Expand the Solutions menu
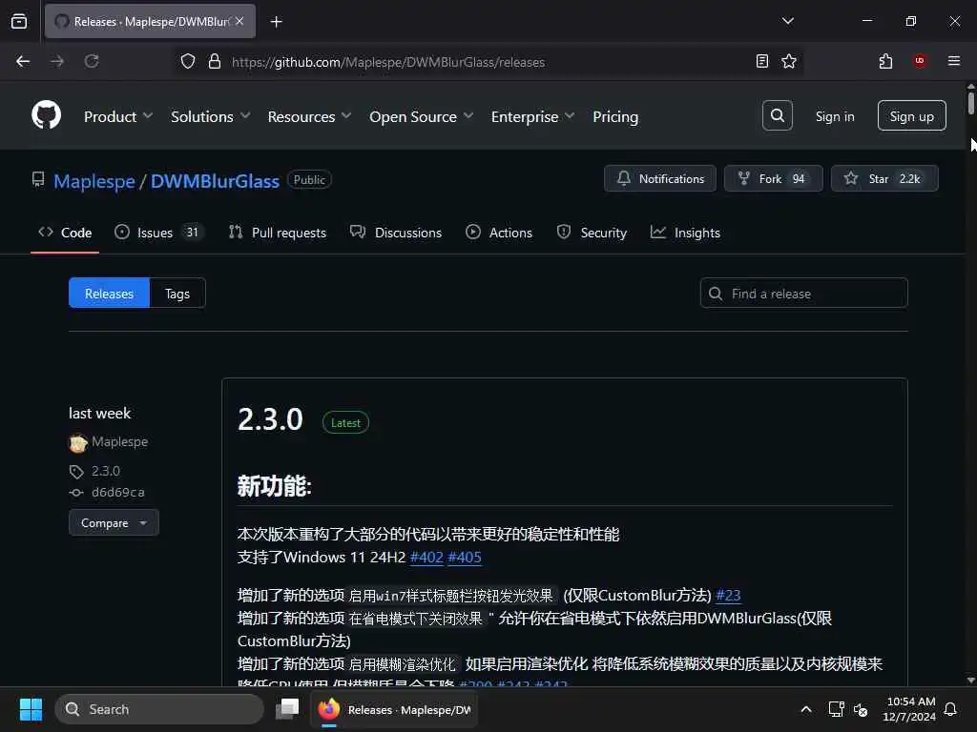The image size is (977, 732). [211, 116]
